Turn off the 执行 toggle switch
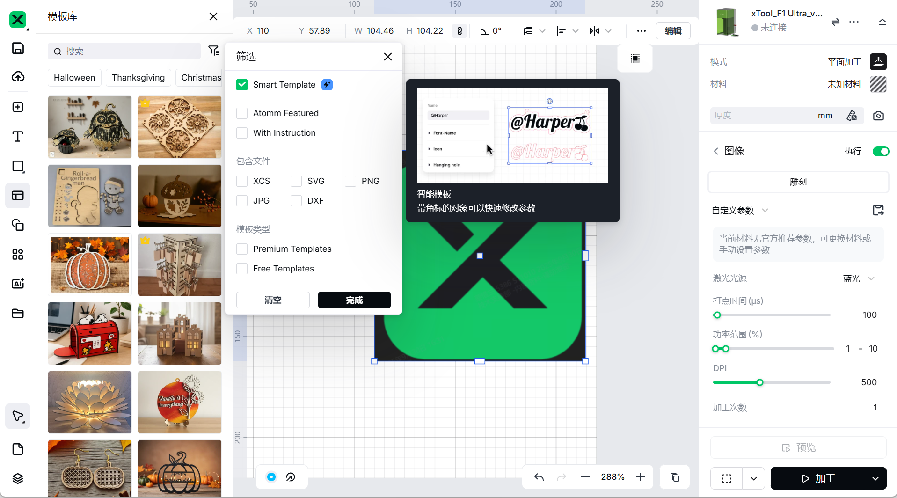This screenshot has width=897, height=498. click(x=880, y=151)
